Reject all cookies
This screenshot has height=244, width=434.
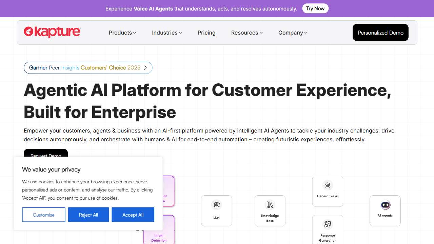[88, 215]
